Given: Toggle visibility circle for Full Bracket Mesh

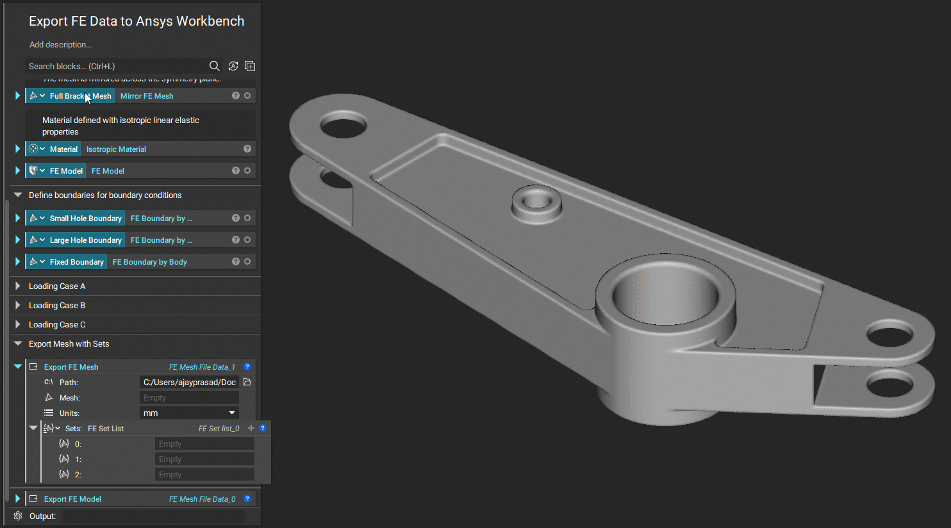Looking at the screenshot, I should pyautogui.click(x=247, y=95).
